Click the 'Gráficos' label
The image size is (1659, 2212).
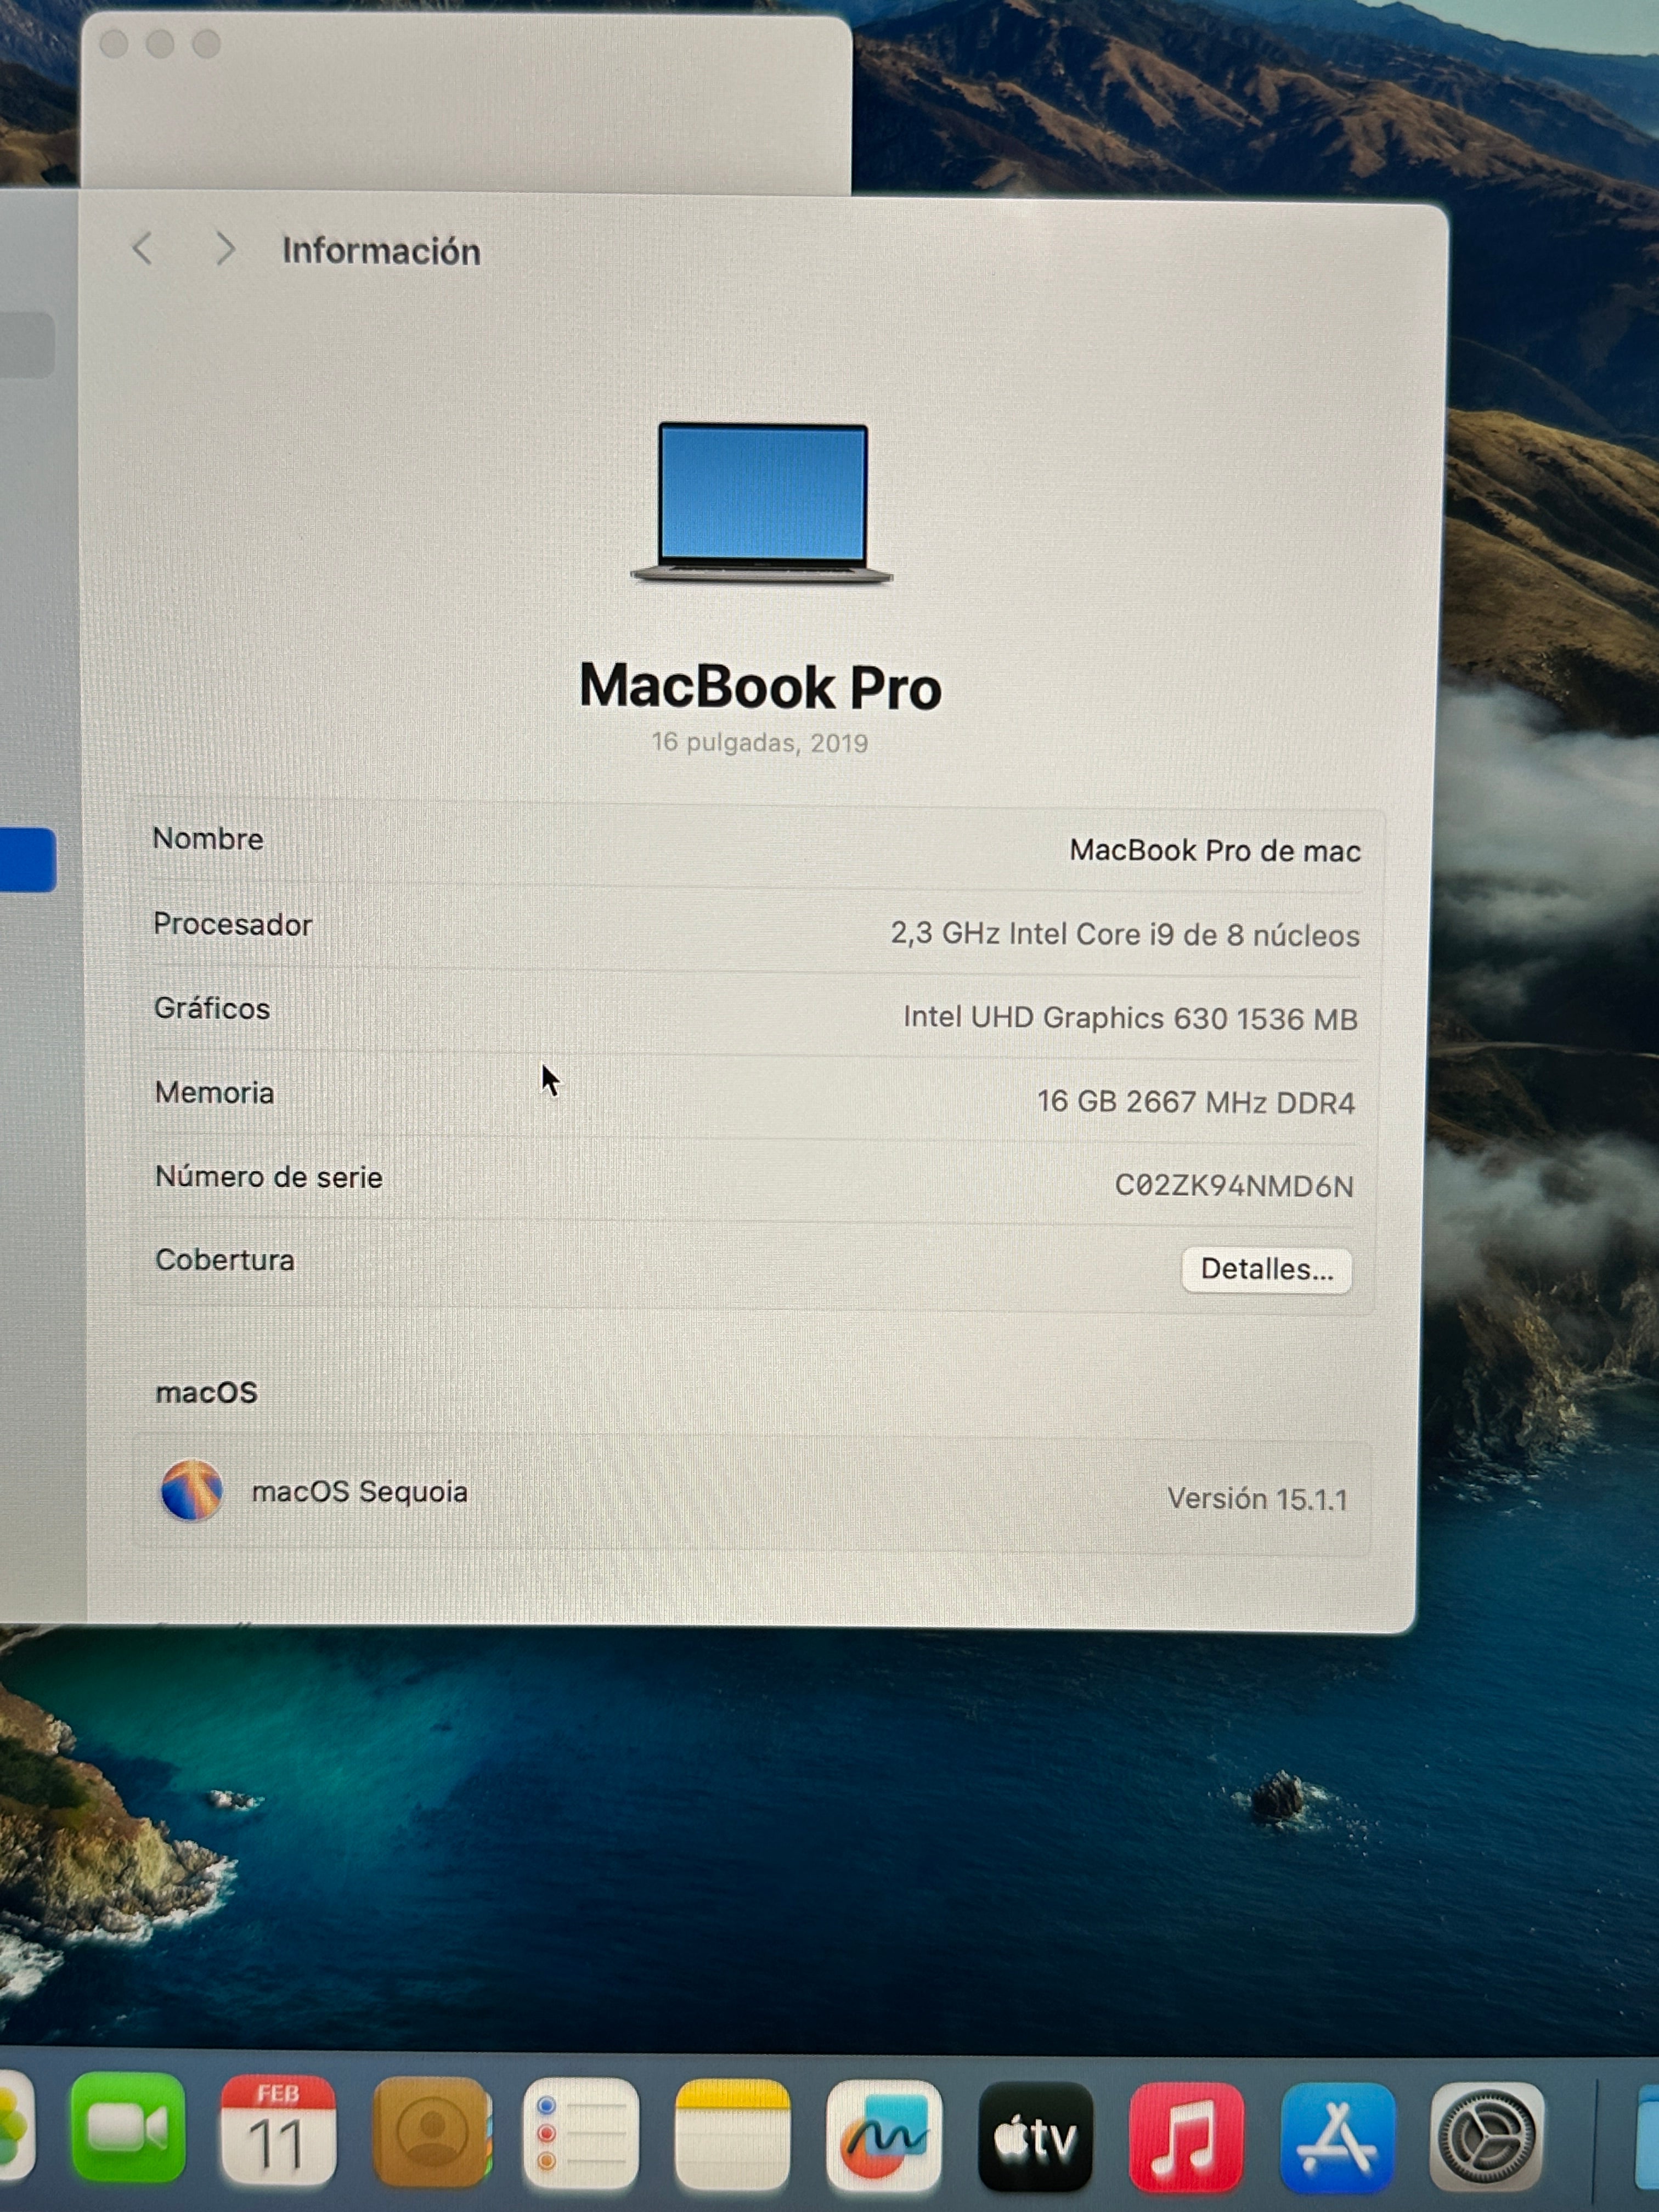tap(212, 1008)
